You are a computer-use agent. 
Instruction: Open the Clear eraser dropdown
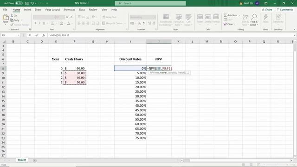[x=229, y=24]
